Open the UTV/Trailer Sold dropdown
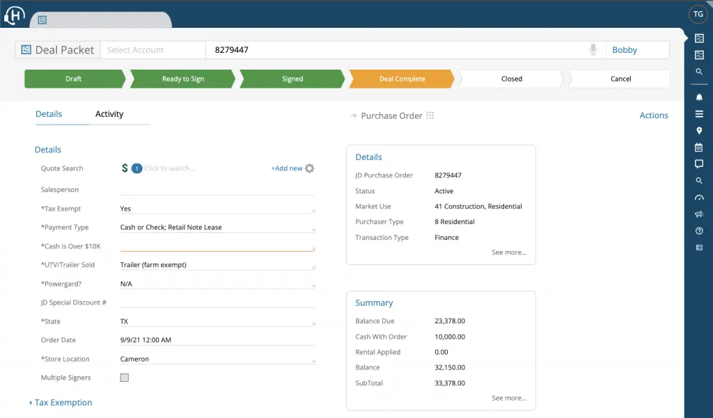Viewport: 713px width, 418px height. (x=217, y=265)
